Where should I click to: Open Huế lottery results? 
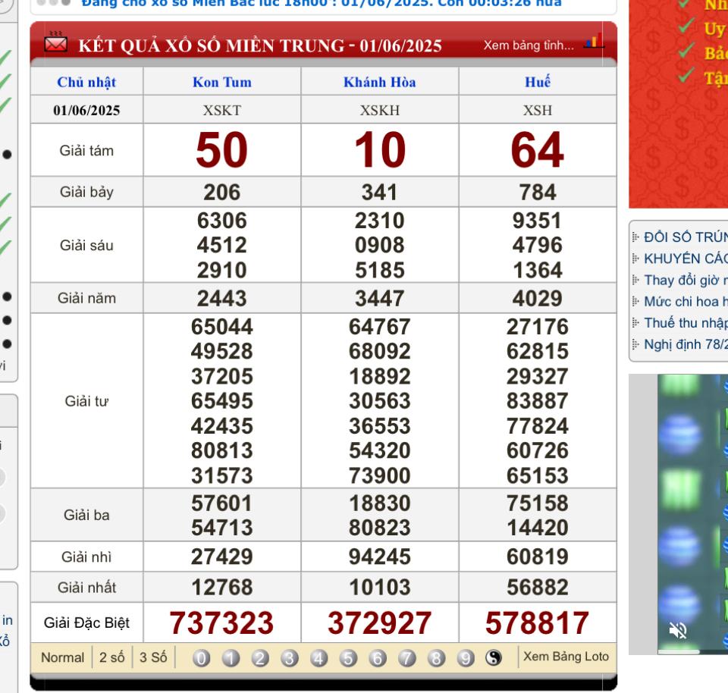538,82
